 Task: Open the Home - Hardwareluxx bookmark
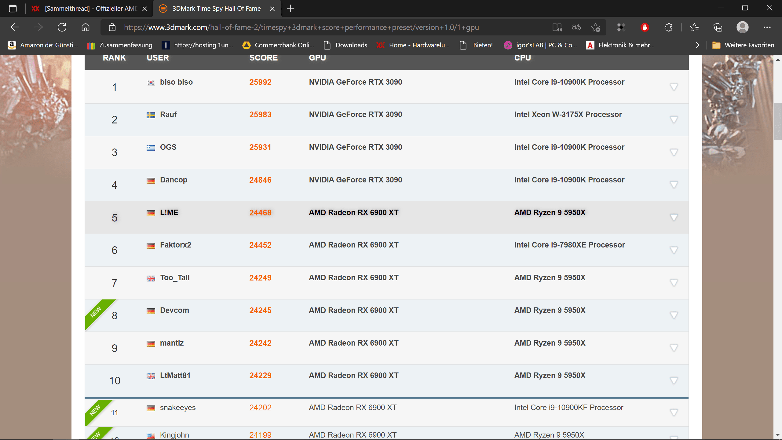tap(413, 45)
